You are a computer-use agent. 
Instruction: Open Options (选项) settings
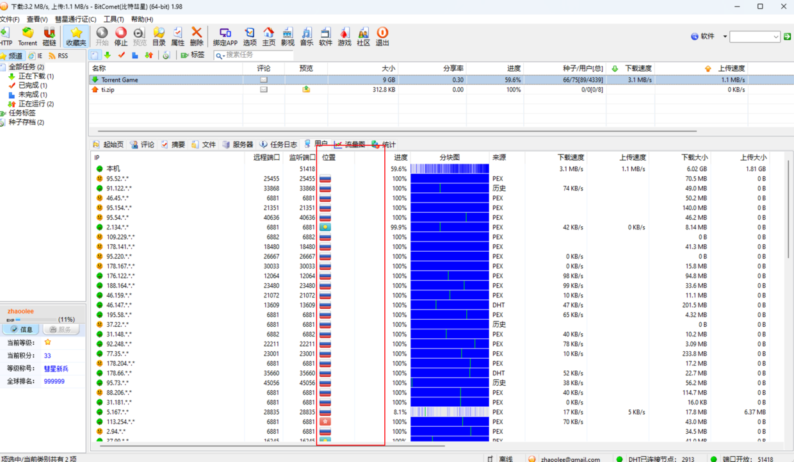250,36
